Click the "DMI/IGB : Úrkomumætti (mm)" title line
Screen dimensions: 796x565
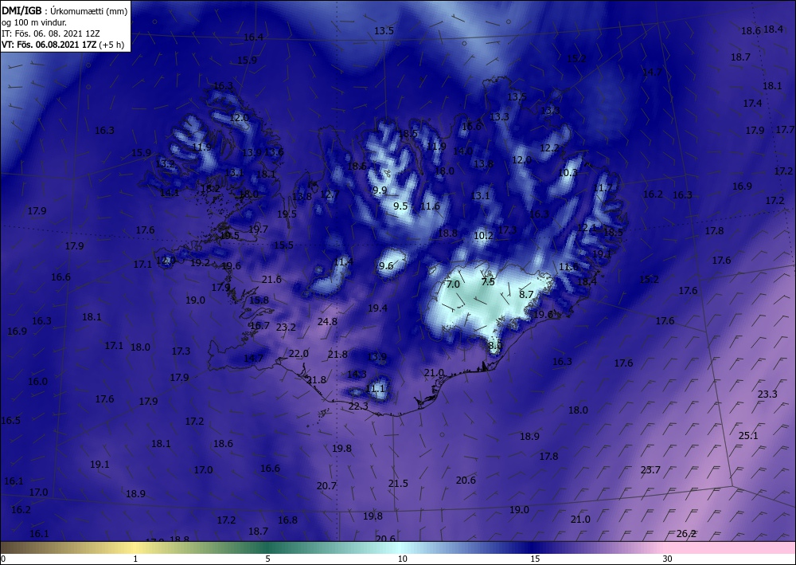(x=64, y=10)
